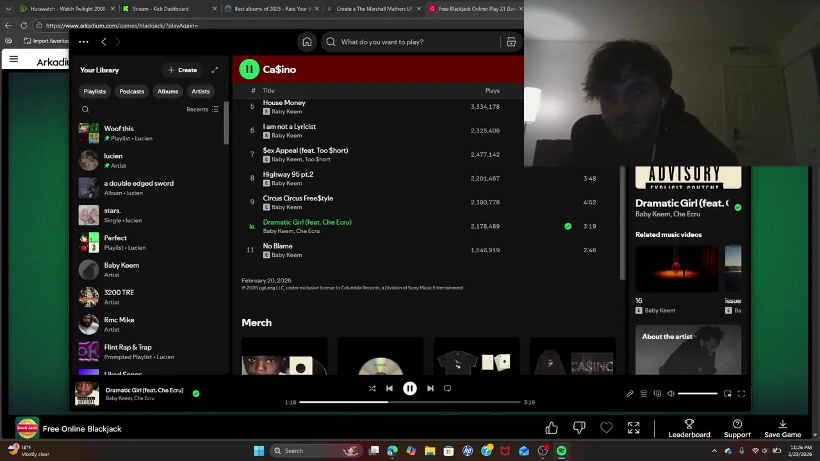Open Spotify Browse icon in search bar

(511, 42)
